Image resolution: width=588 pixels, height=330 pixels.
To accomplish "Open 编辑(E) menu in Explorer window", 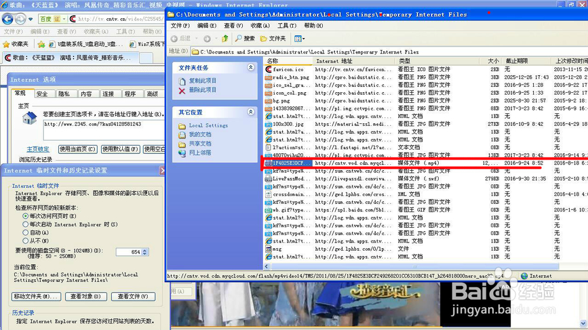I will (x=206, y=25).
